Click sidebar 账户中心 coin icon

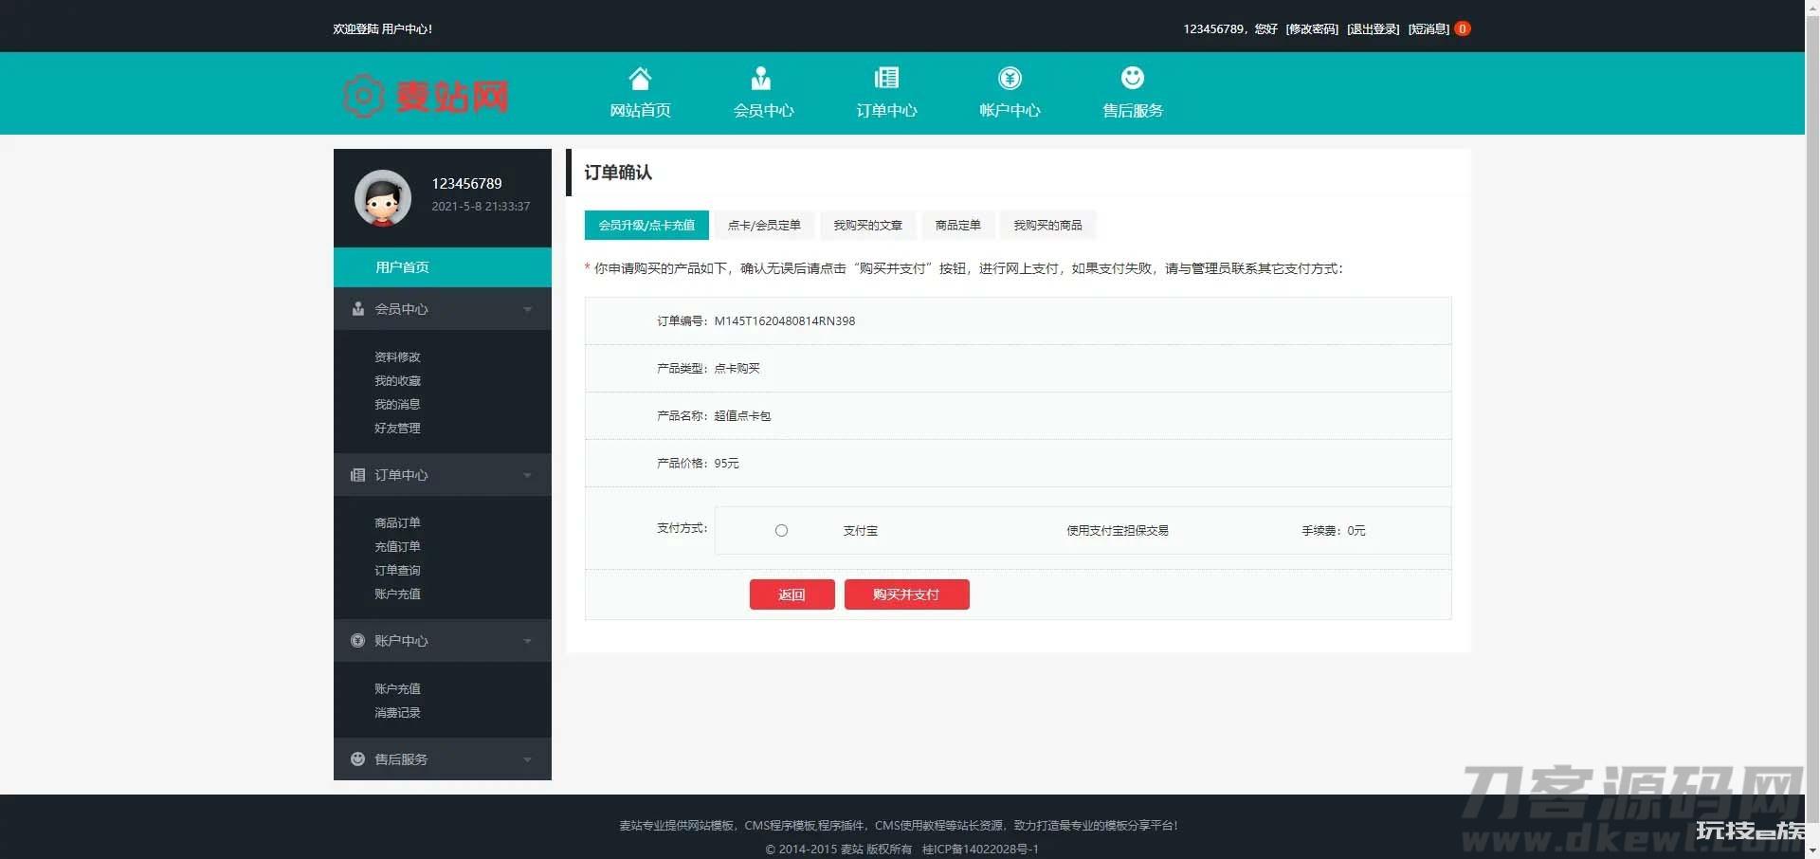(x=357, y=641)
